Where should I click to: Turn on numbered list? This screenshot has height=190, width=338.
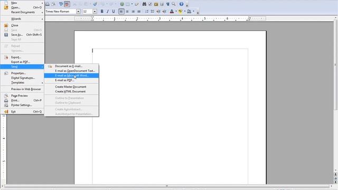coord(147,12)
